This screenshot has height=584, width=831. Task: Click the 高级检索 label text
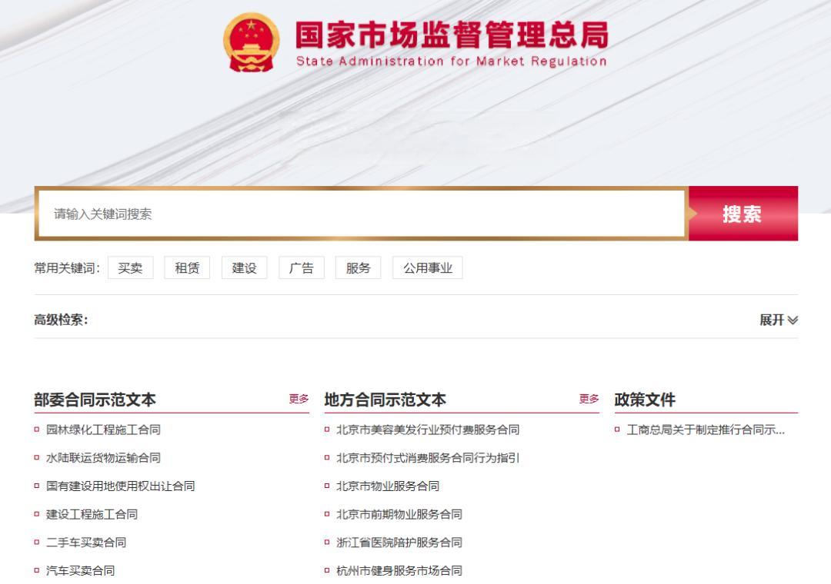click(x=61, y=320)
